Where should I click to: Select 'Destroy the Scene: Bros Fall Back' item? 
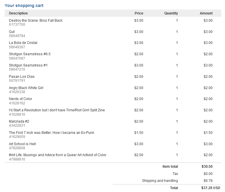pos(36,21)
